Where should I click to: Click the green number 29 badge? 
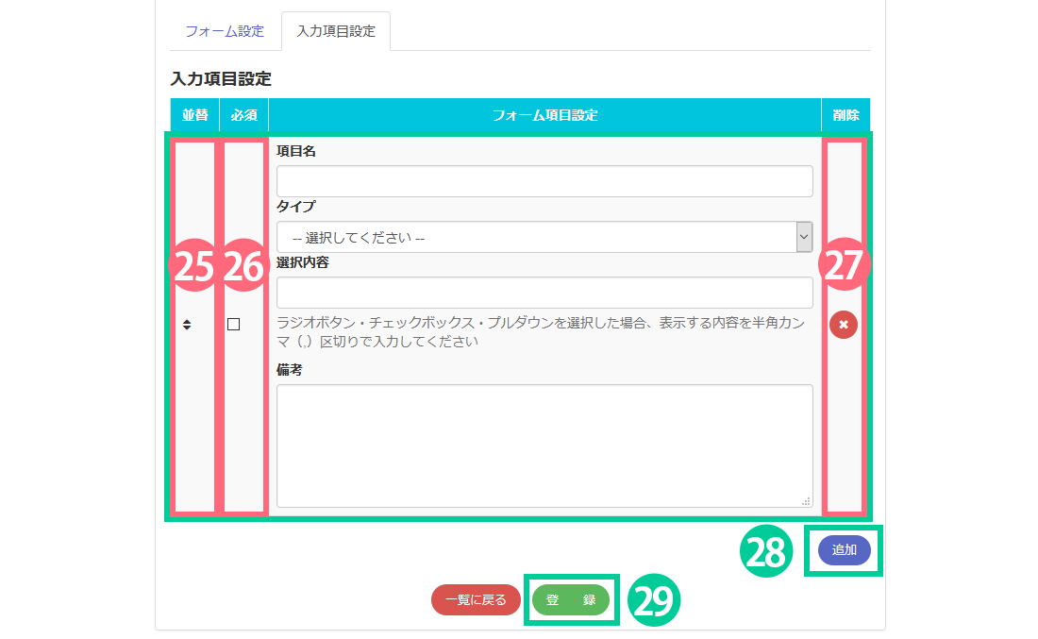coord(654,600)
